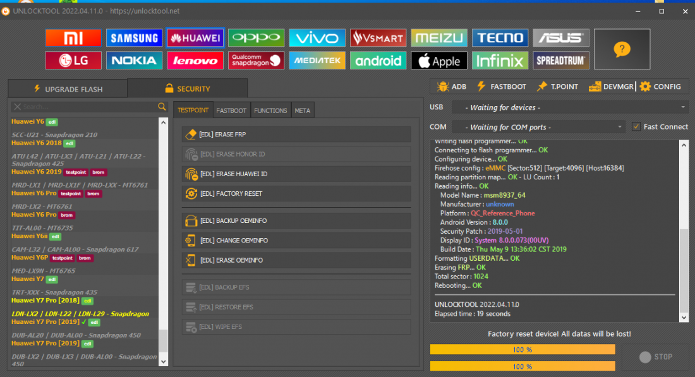
Task: Switch to the Security tab
Action: (x=188, y=88)
